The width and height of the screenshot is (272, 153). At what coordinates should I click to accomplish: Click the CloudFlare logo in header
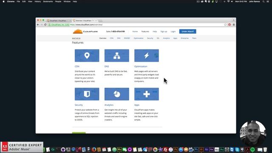pos(85,31)
